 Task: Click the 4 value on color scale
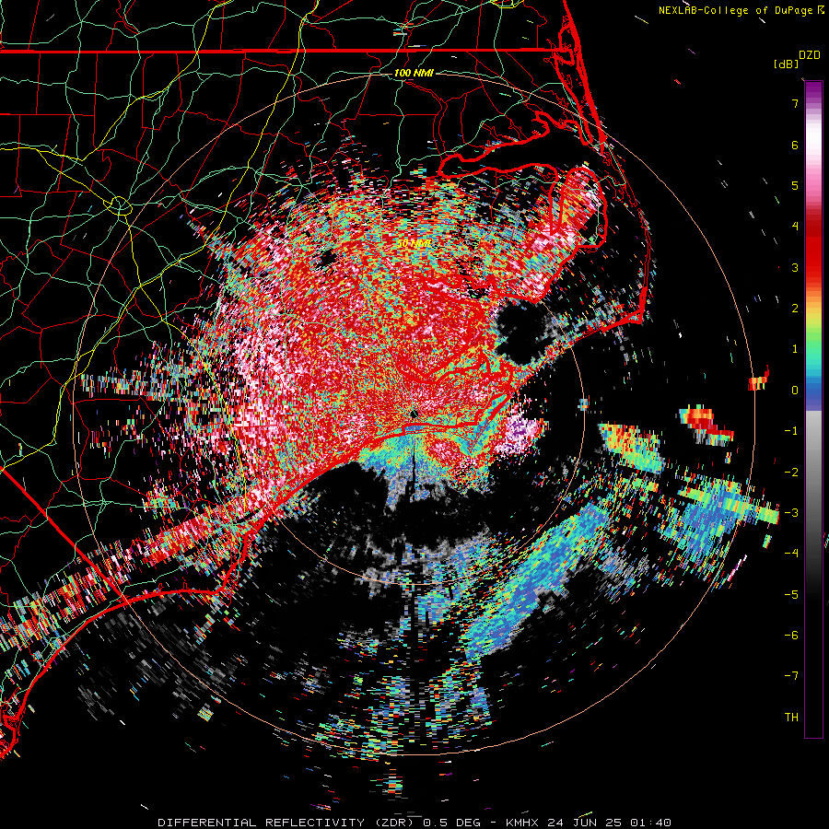(x=795, y=227)
